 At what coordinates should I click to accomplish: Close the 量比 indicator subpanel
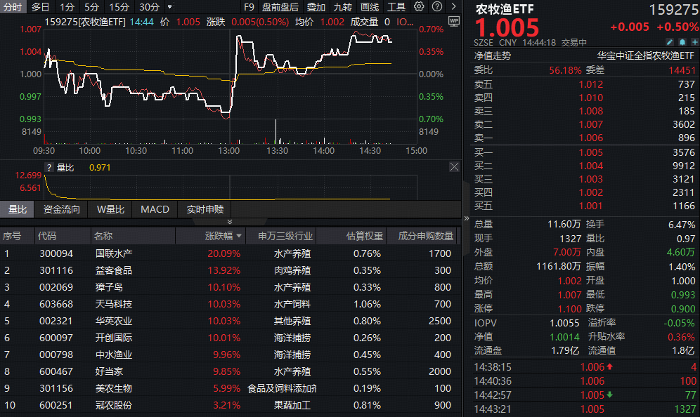454,167
